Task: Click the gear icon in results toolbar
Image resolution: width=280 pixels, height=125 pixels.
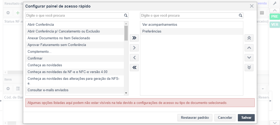Action: 8,13
